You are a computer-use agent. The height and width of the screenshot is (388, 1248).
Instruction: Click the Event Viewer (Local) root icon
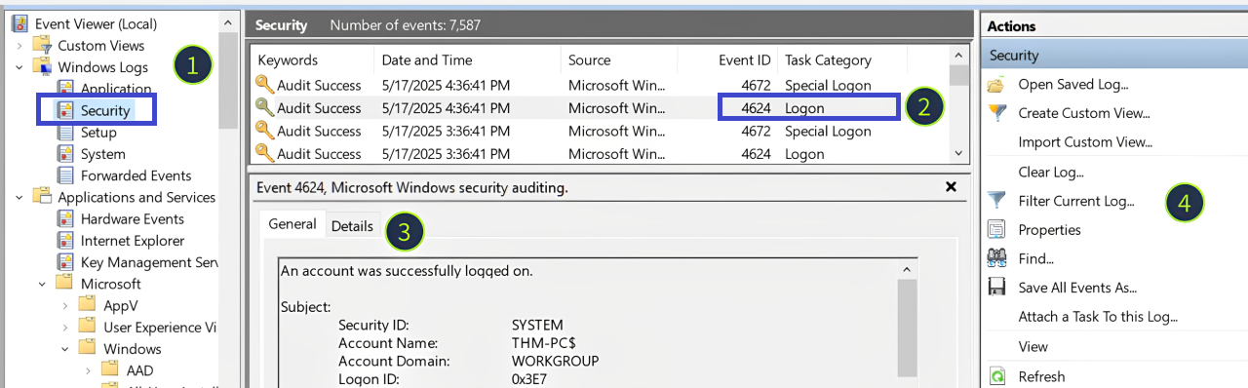click(19, 23)
